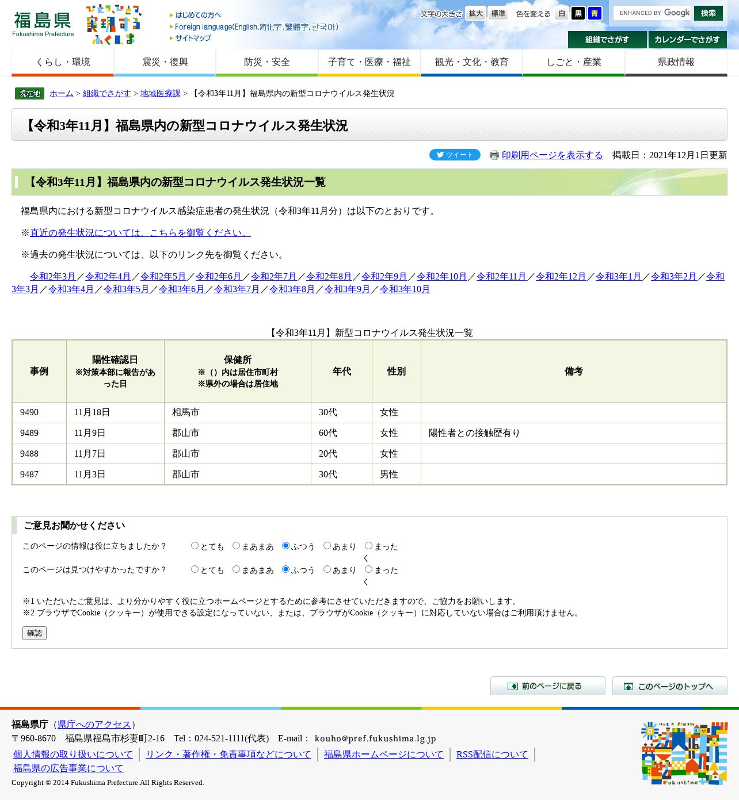Image resolution: width=739 pixels, height=800 pixels.
Task: Select あまり for findability question
Action: click(x=327, y=569)
